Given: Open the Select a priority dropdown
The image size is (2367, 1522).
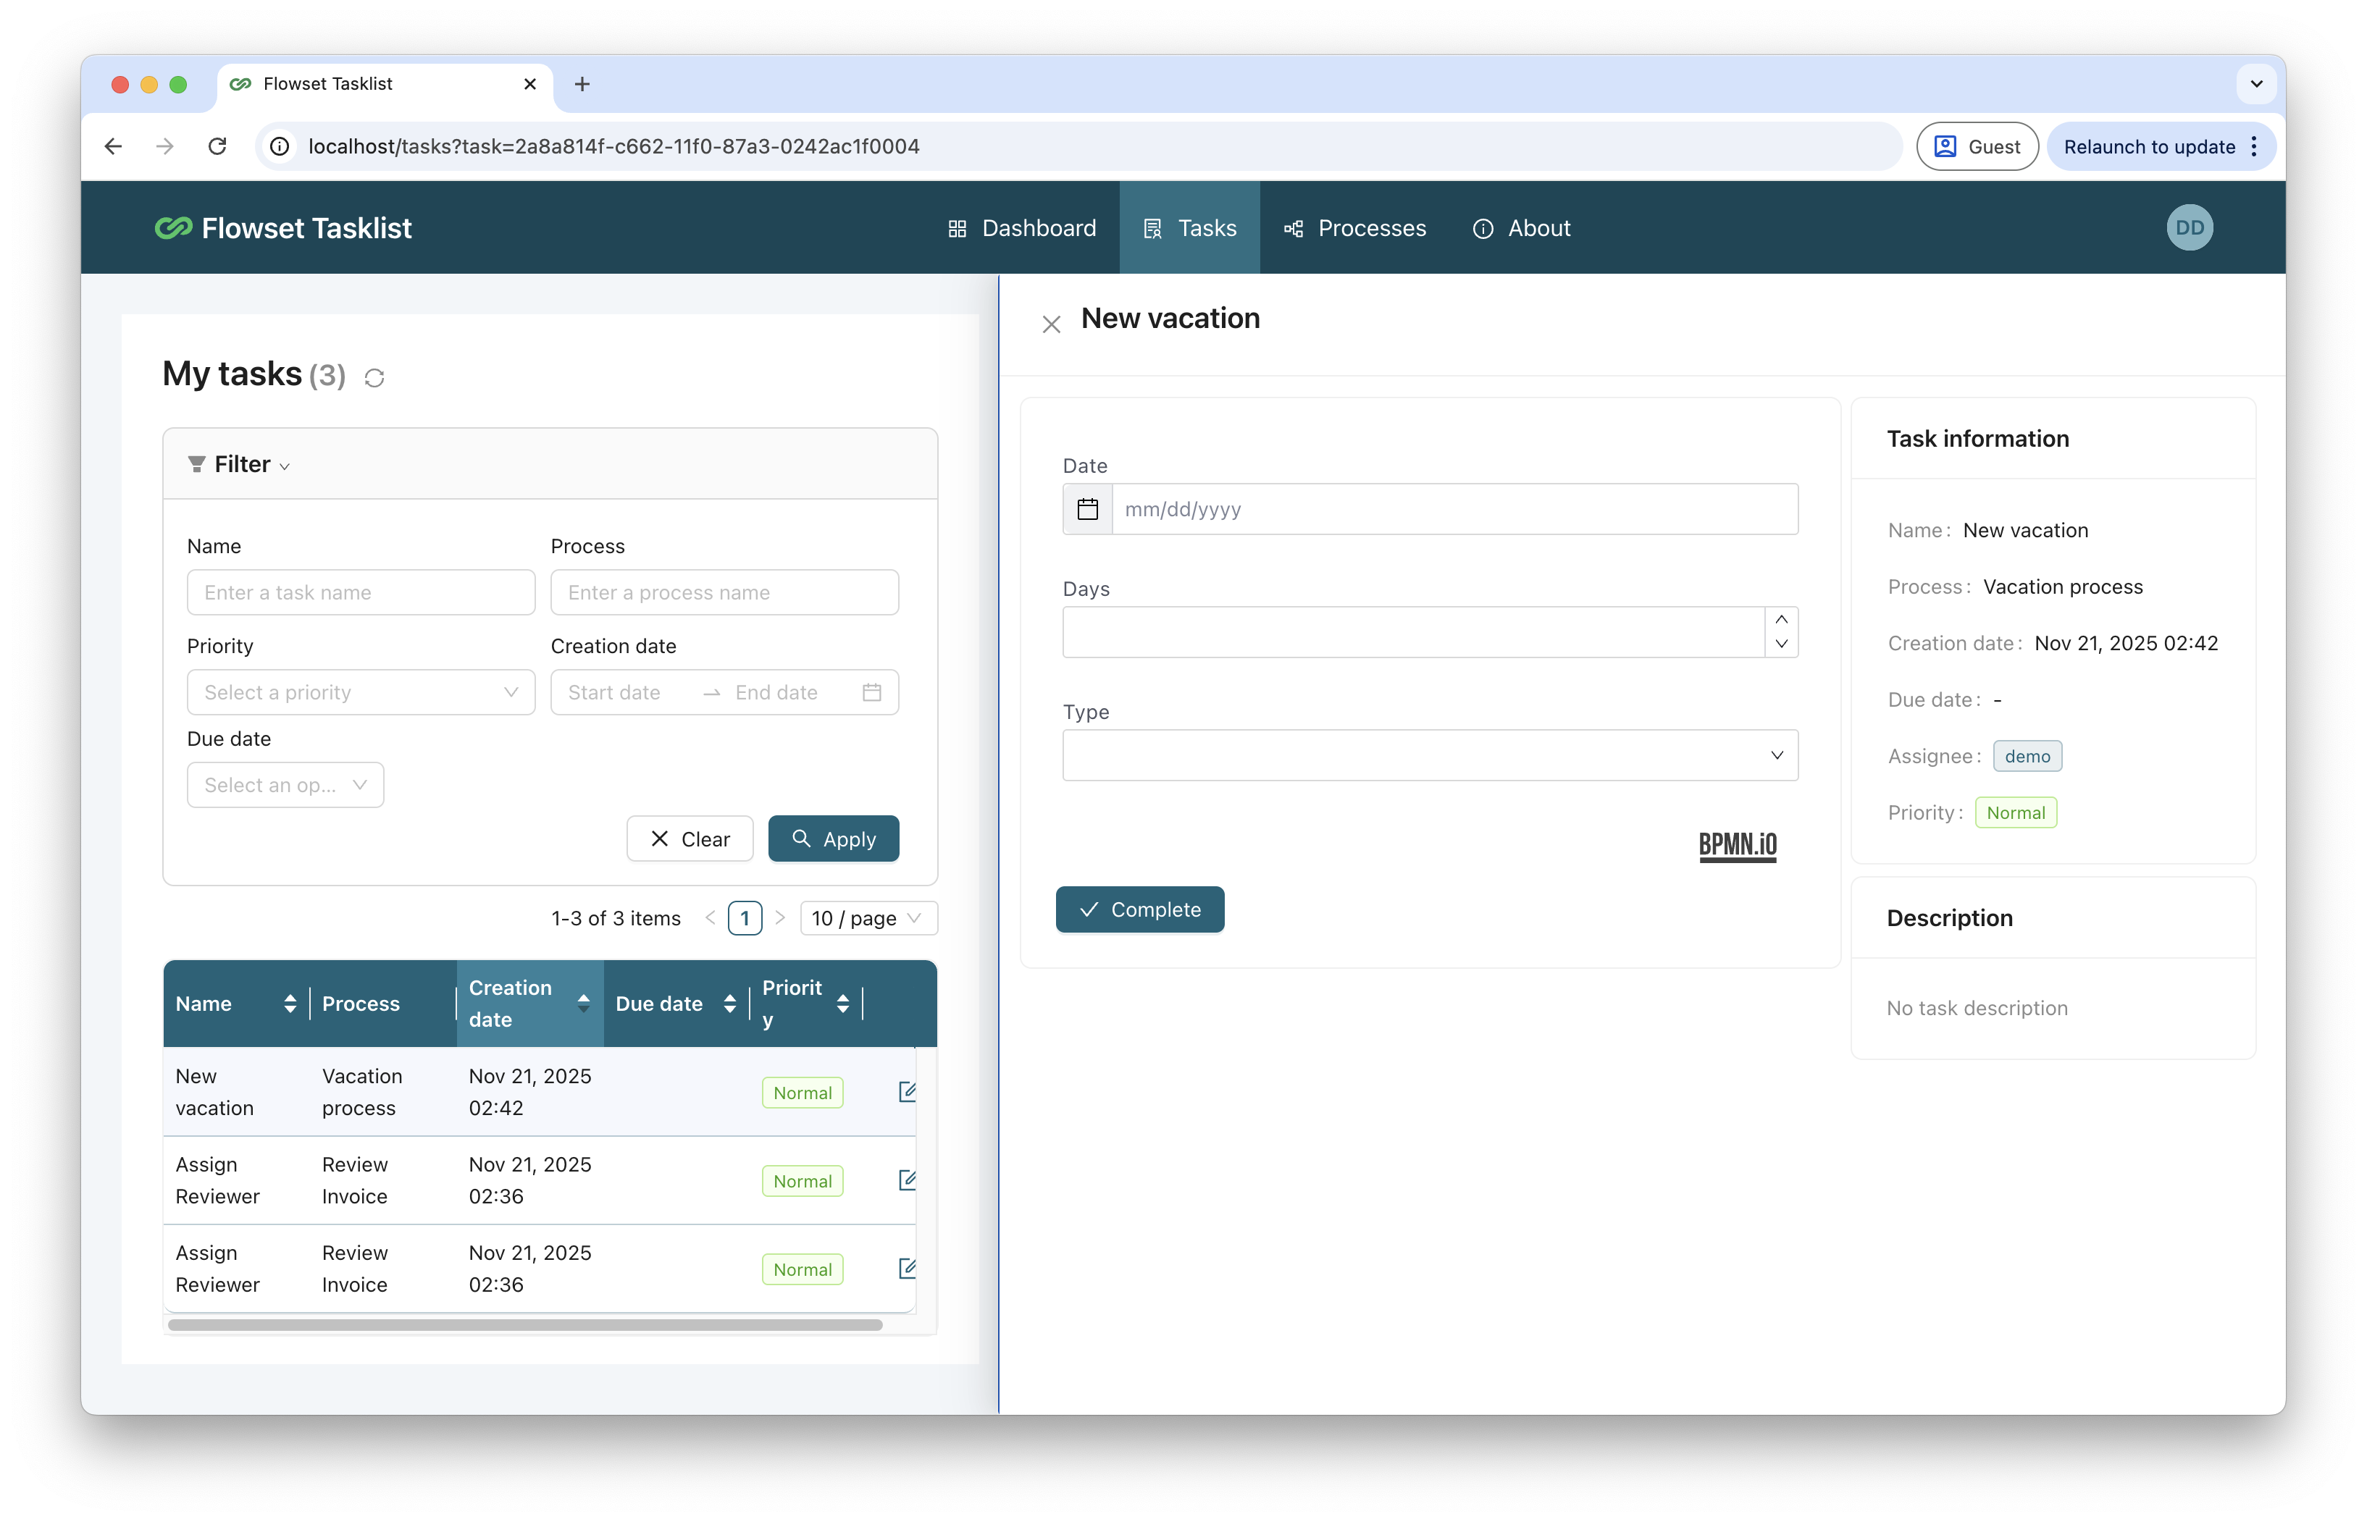Looking at the screenshot, I should 361,691.
